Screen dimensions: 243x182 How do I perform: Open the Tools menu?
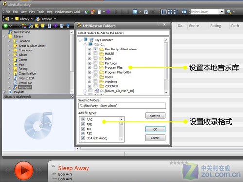pos(41,12)
